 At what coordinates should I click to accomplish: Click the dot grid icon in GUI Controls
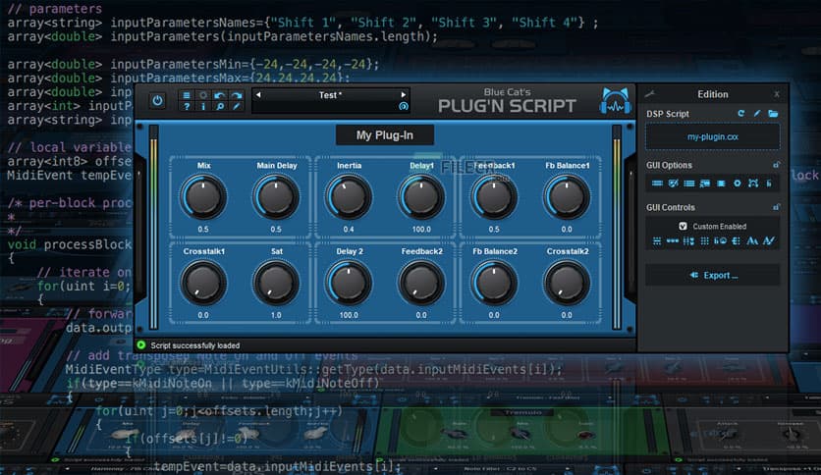[x=704, y=241]
